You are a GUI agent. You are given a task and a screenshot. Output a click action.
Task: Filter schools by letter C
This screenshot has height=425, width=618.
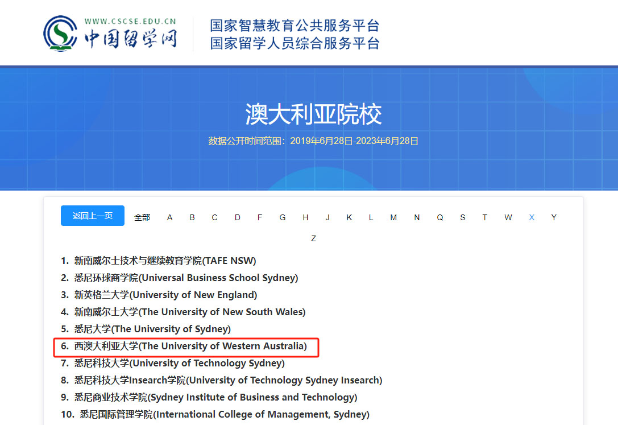tap(214, 217)
